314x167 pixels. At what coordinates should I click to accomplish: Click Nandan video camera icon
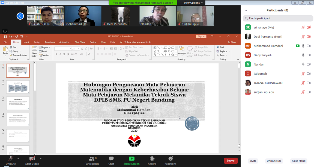tap(309, 65)
